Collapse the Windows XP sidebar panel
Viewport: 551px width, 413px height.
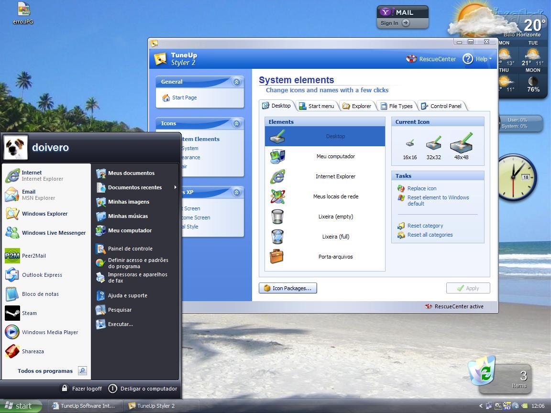(237, 193)
